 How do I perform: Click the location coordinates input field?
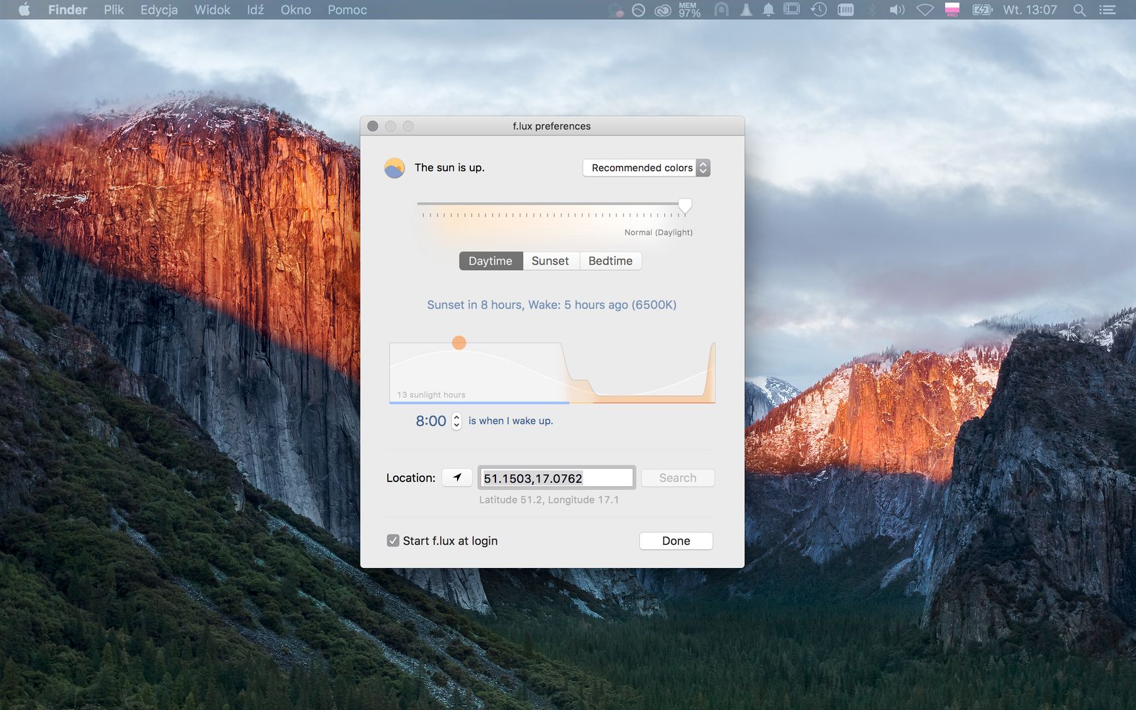tap(556, 478)
